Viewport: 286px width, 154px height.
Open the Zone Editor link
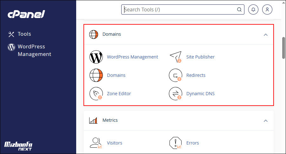[119, 94]
